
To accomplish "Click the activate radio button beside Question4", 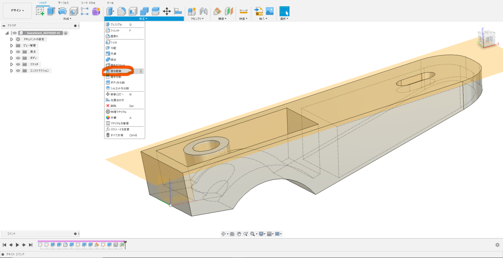I will coord(66,33).
